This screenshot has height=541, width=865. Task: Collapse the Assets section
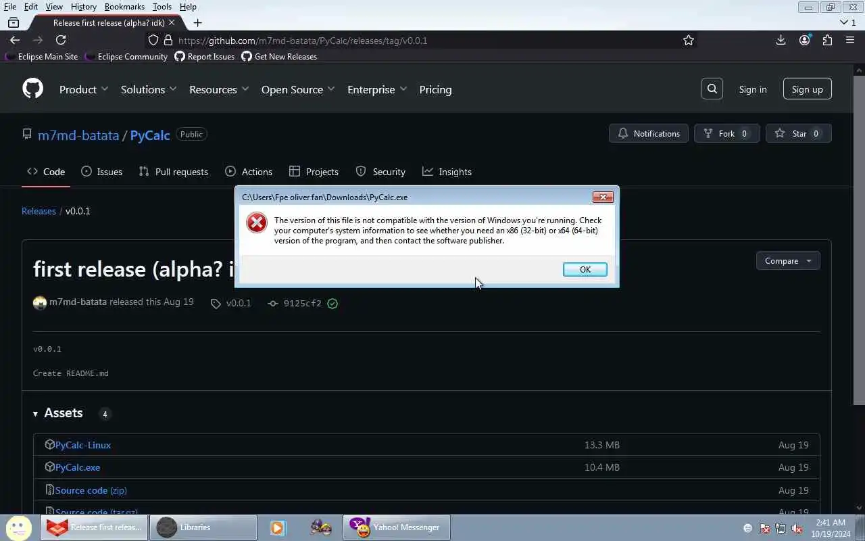(x=58, y=413)
